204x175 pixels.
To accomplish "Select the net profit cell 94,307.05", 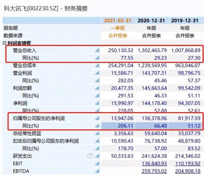I will click(189, 103).
